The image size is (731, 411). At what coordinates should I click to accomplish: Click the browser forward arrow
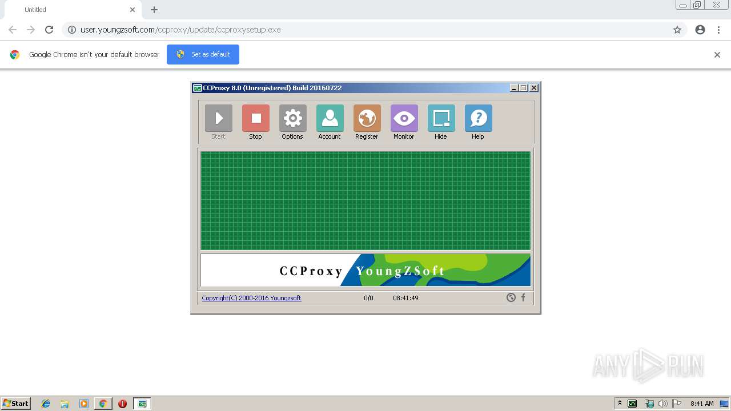point(31,30)
